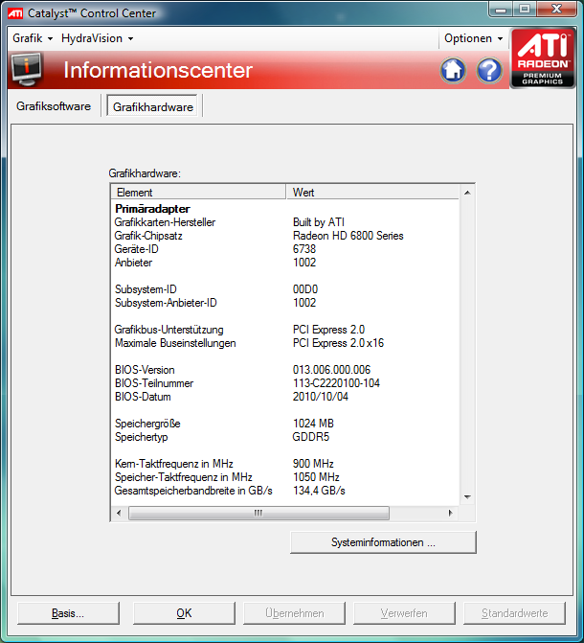Screen dimensions: 584x643
Task: Open the Grafik dropdown menu
Action: pyautogui.click(x=33, y=38)
